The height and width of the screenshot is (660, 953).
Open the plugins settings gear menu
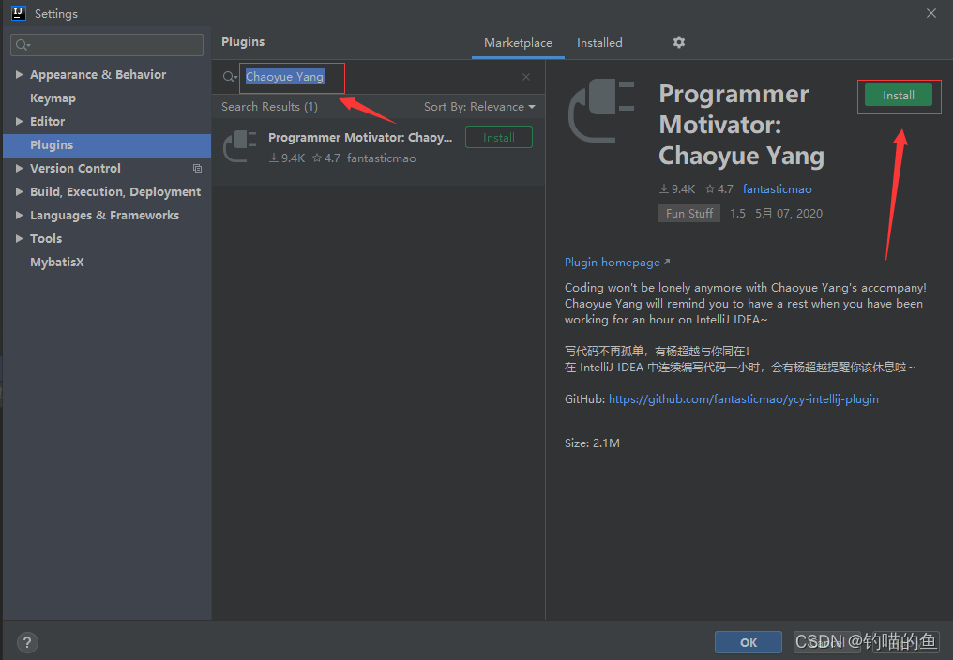point(679,42)
